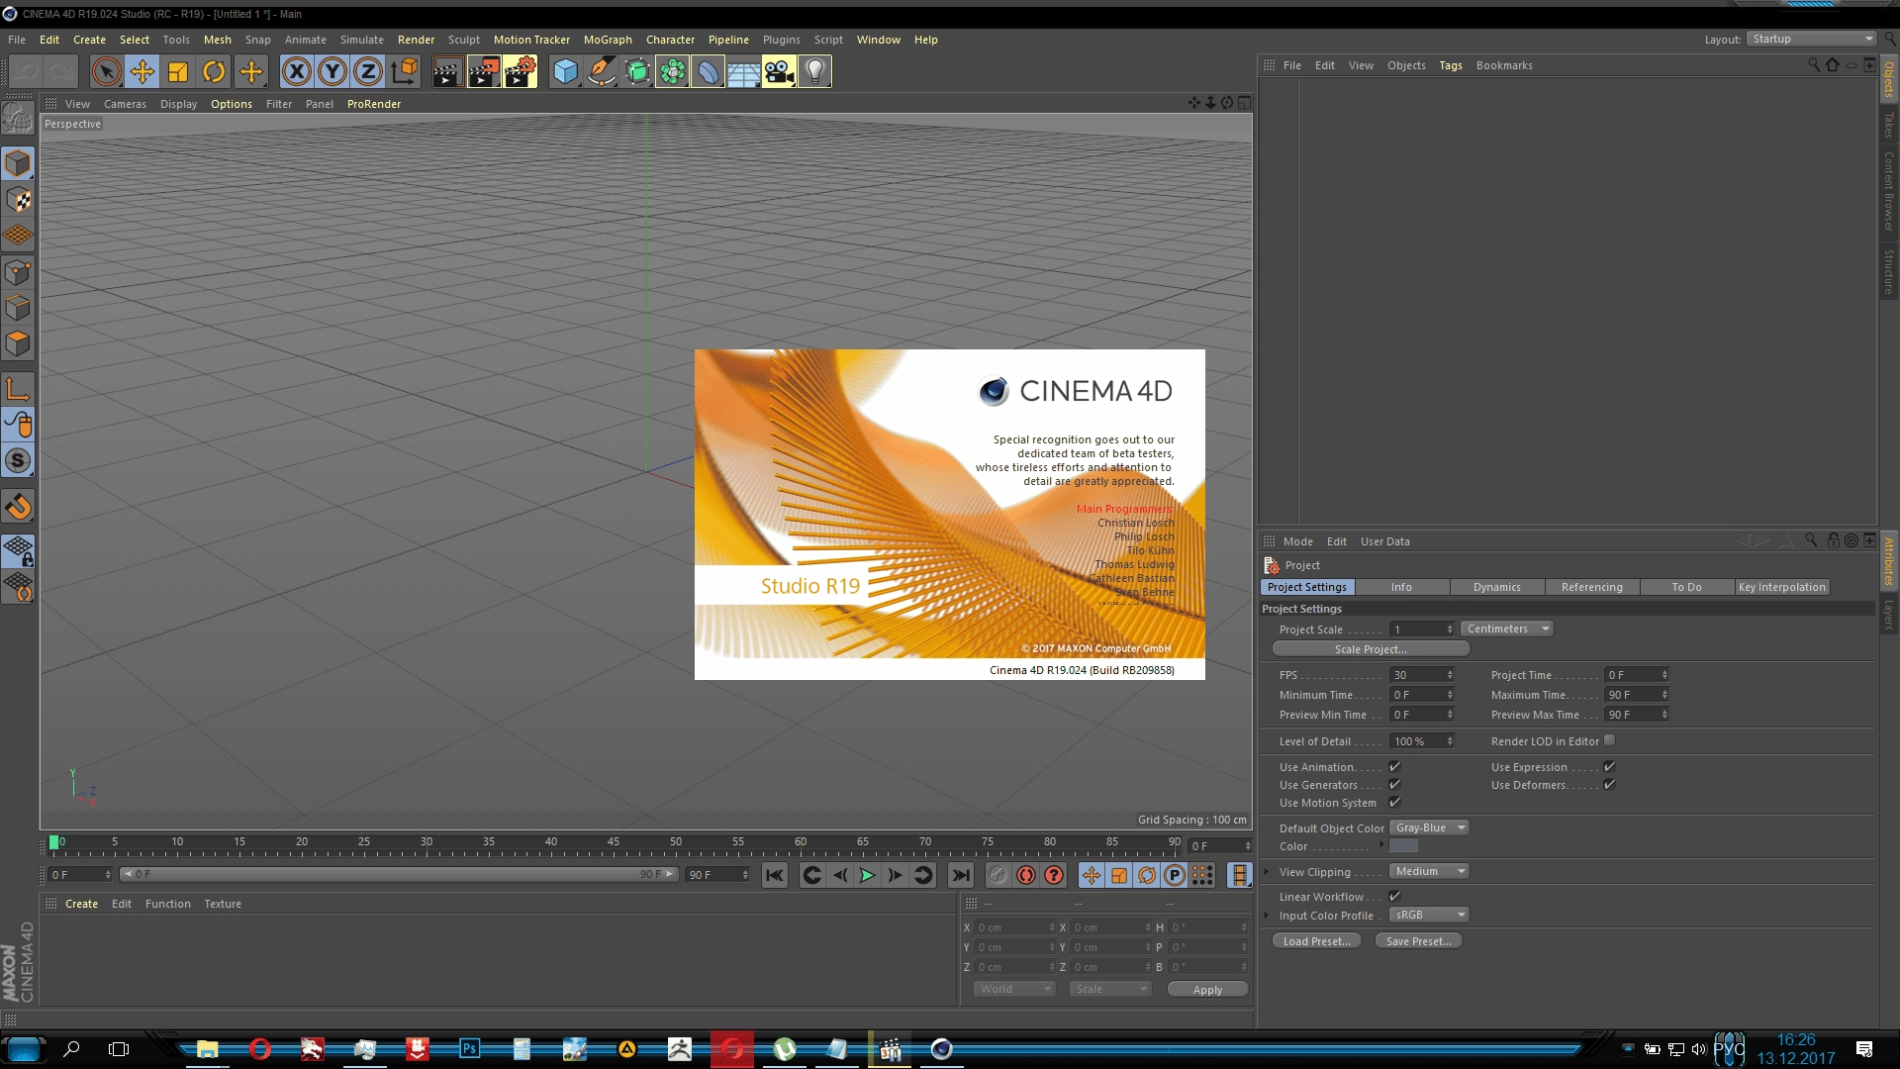Viewport: 1900px width, 1069px height.
Task: Toggle Use Expression checkbox
Action: click(1609, 767)
